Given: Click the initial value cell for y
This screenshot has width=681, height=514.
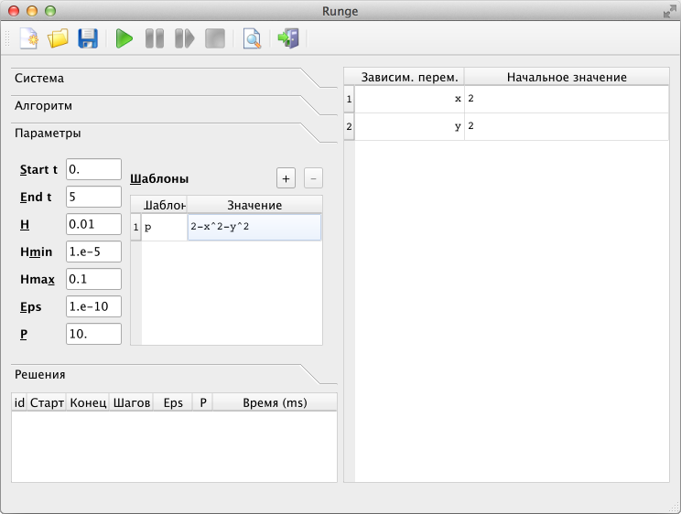Looking at the screenshot, I should point(567,126).
